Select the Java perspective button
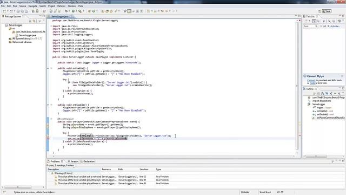Viewport: 346px width, 195px height. pyautogui.click(x=327, y=11)
